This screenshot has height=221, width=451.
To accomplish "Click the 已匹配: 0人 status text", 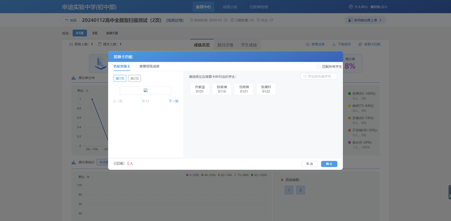I will point(123,163).
